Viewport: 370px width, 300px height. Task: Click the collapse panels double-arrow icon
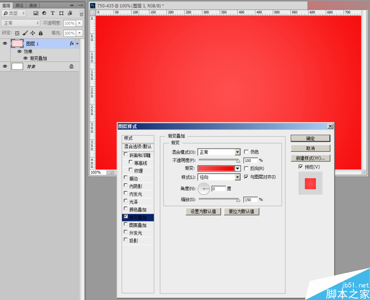(72, 5)
